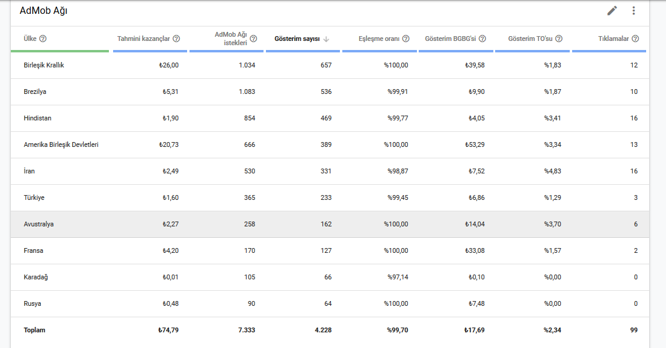The height and width of the screenshot is (348, 666).
Task: Click the 7.333 total requests value
Action: coord(246,330)
